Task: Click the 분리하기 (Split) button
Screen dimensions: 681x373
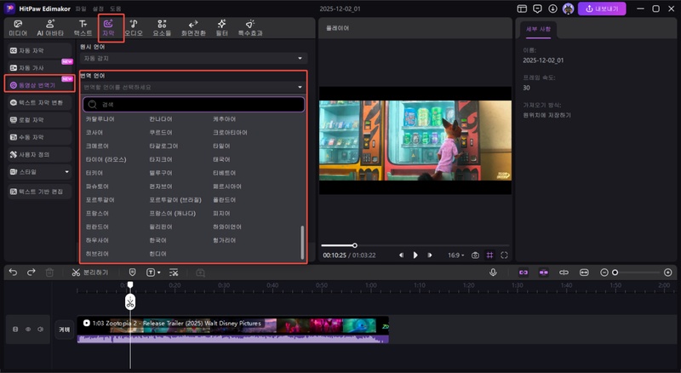Action: [x=90, y=272]
